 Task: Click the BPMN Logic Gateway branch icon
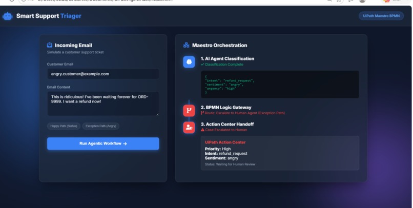pos(189,111)
